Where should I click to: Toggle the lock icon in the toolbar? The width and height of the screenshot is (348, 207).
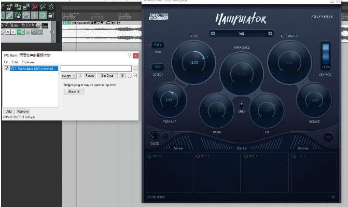coord(51,16)
